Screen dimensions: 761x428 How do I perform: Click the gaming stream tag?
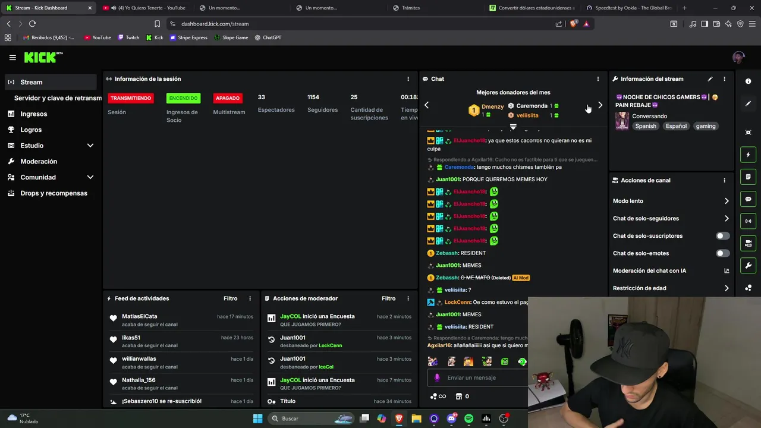706,126
